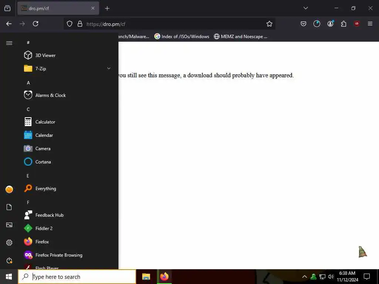Open the Action Center notifications
This screenshot has height=284, width=379.
point(367,277)
